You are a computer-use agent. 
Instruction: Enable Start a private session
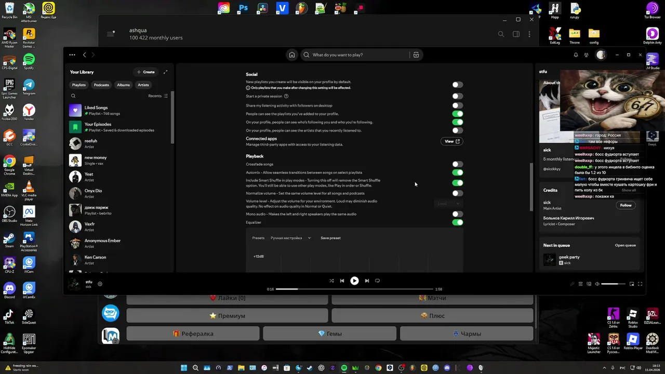pyautogui.click(x=457, y=96)
